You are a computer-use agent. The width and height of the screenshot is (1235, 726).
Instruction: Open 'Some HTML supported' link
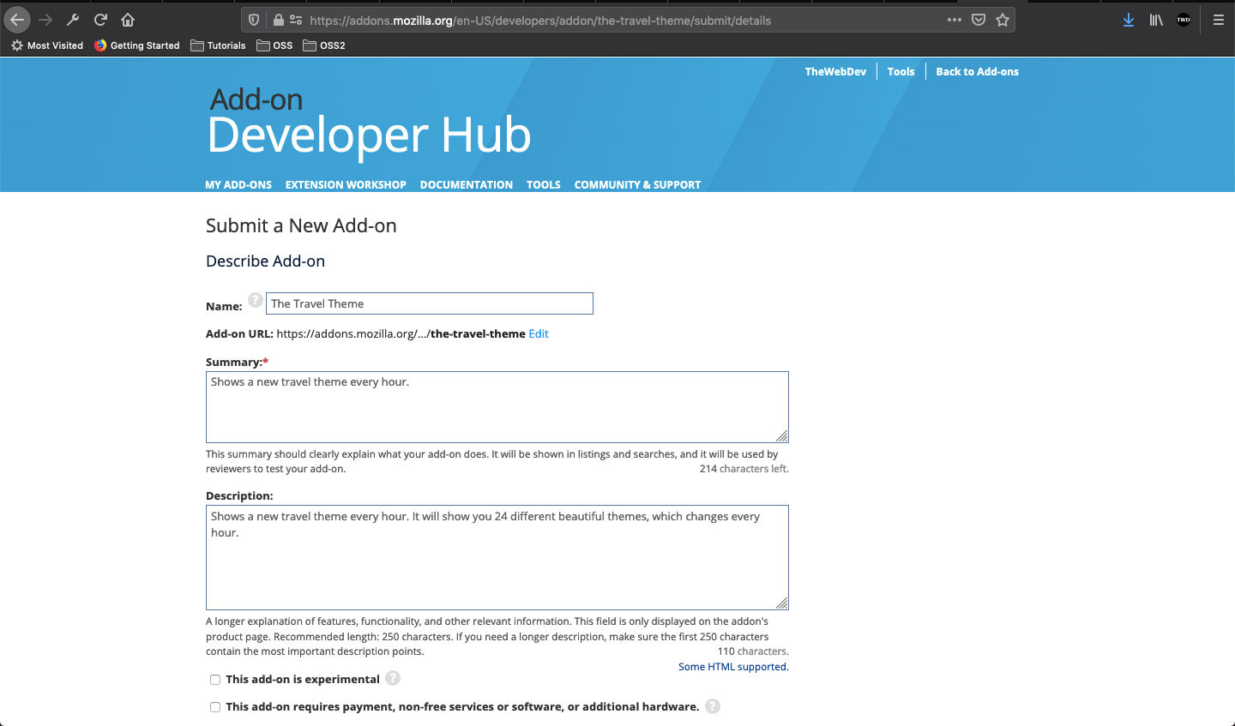733,666
